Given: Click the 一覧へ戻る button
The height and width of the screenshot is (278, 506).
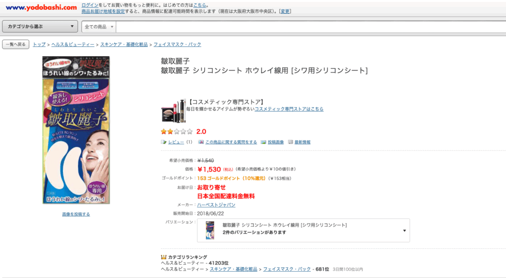Looking at the screenshot, I should point(15,44).
